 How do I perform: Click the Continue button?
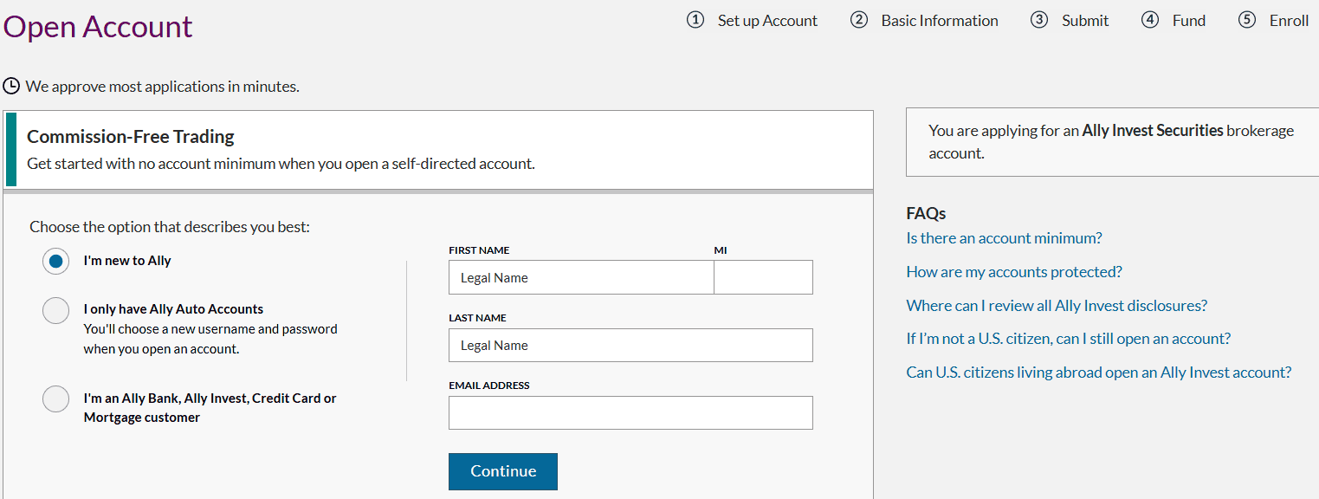pyautogui.click(x=502, y=471)
